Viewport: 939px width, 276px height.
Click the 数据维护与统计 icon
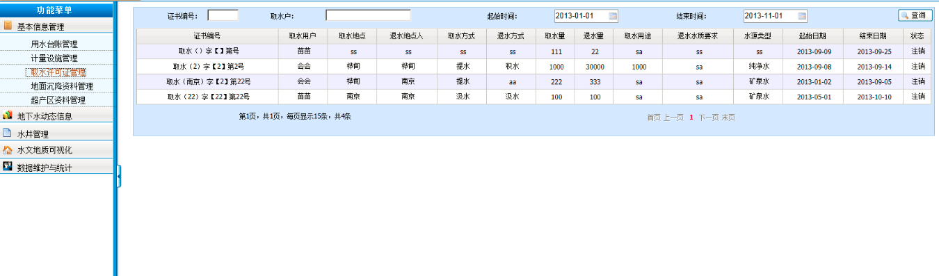(8, 167)
